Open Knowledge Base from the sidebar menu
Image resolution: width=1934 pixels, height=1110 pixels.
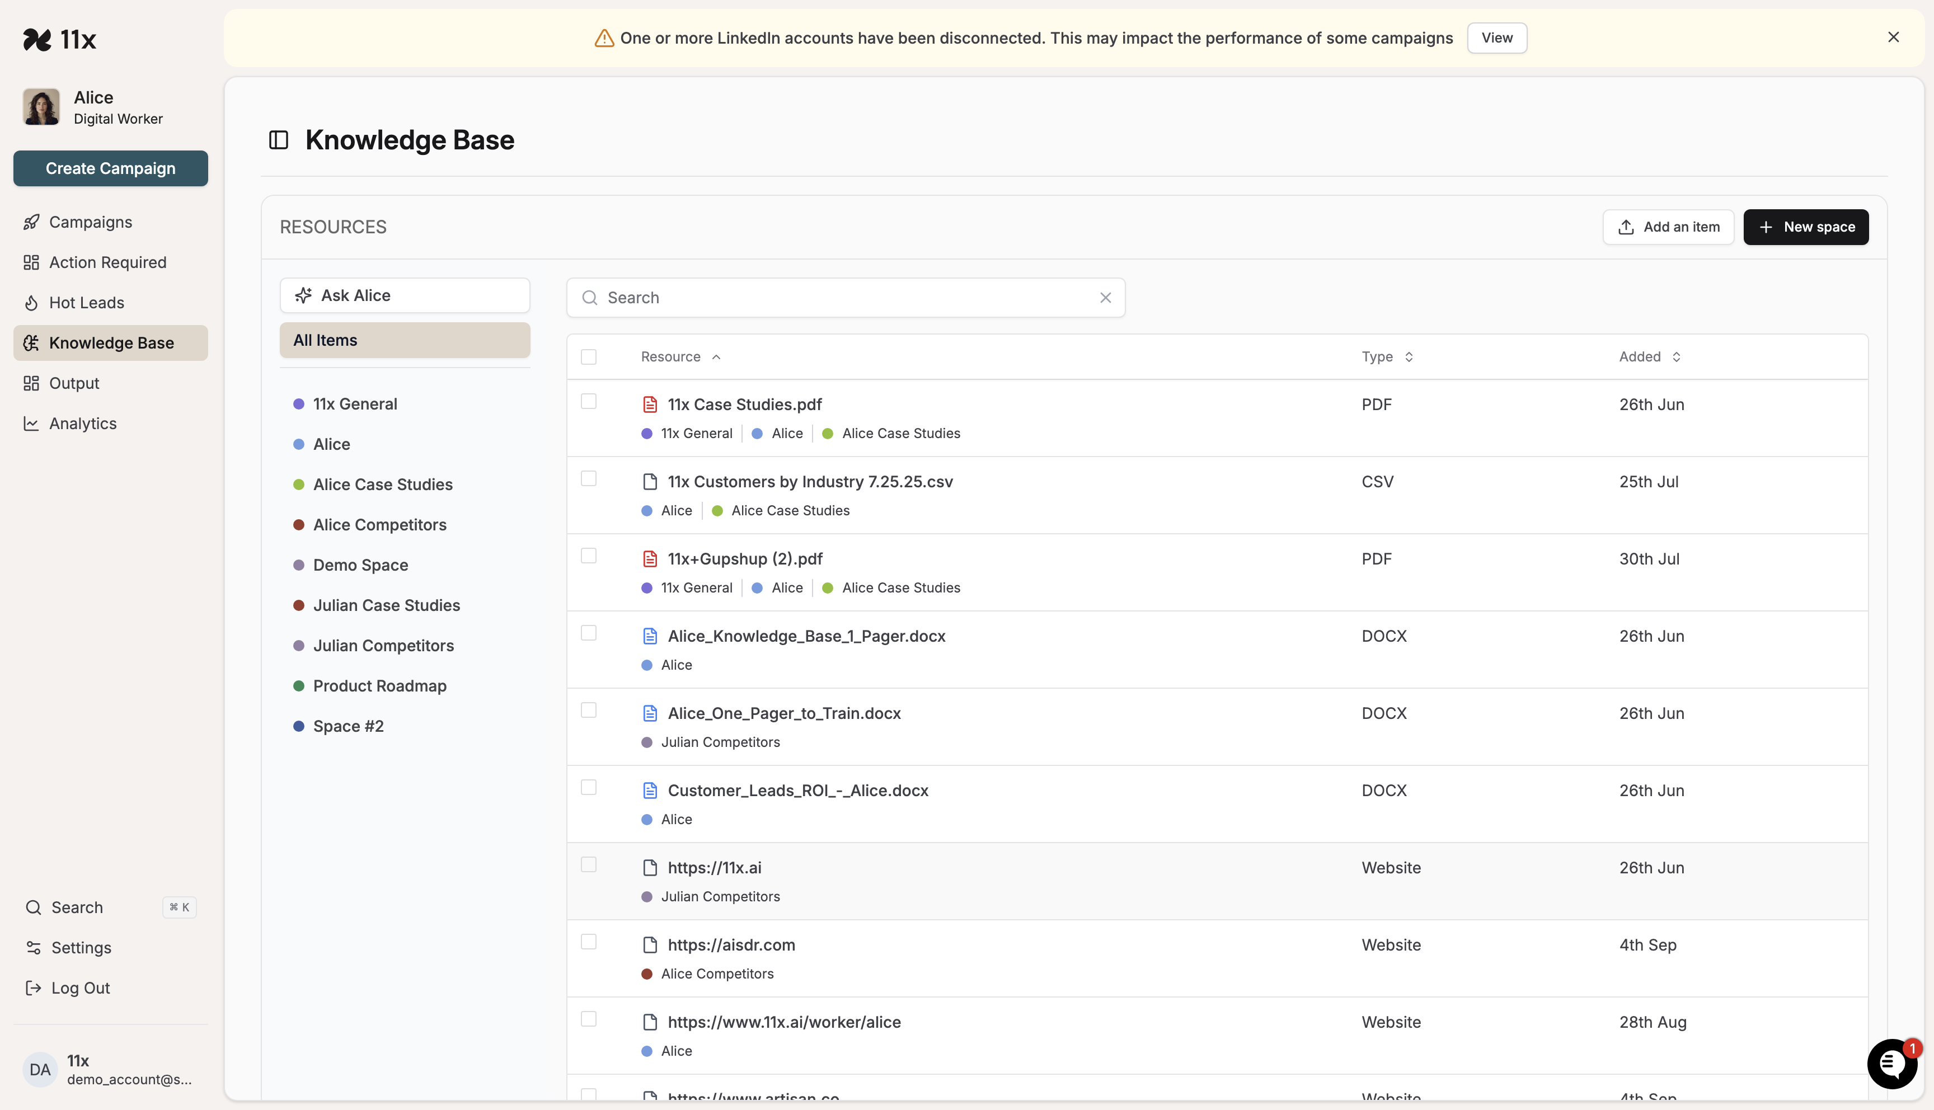coord(111,342)
